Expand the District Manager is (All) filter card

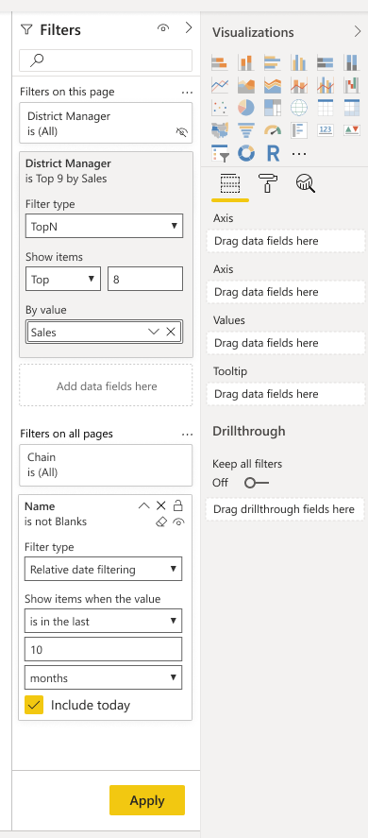pyautogui.click(x=106, y=123)
